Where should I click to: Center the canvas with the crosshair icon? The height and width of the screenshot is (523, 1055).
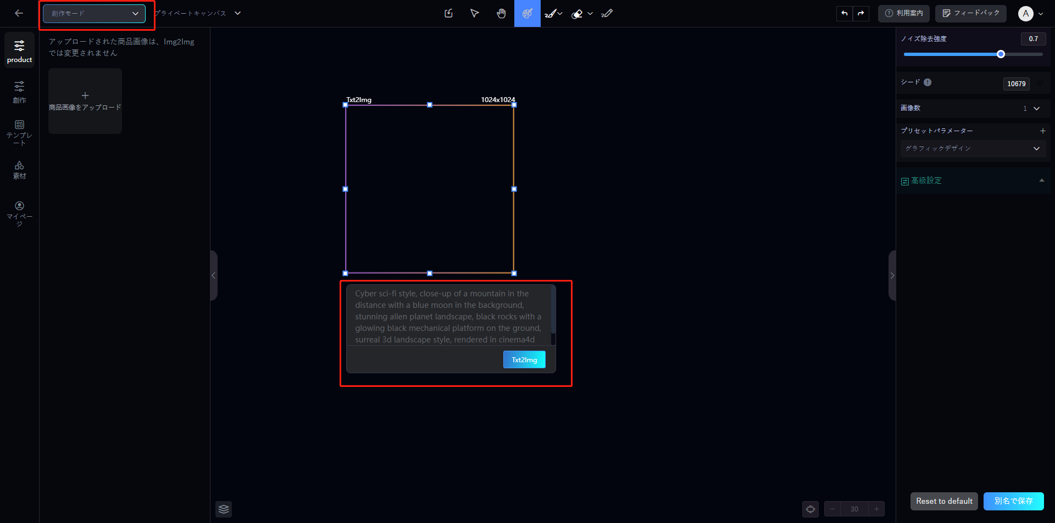[x=810, y=509]
